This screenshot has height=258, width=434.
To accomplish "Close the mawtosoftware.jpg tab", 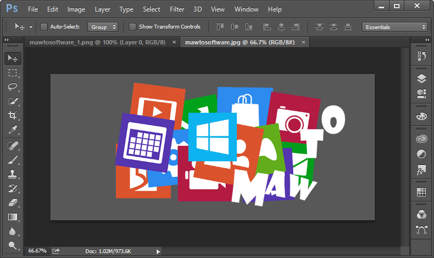I will click(304, 42).
